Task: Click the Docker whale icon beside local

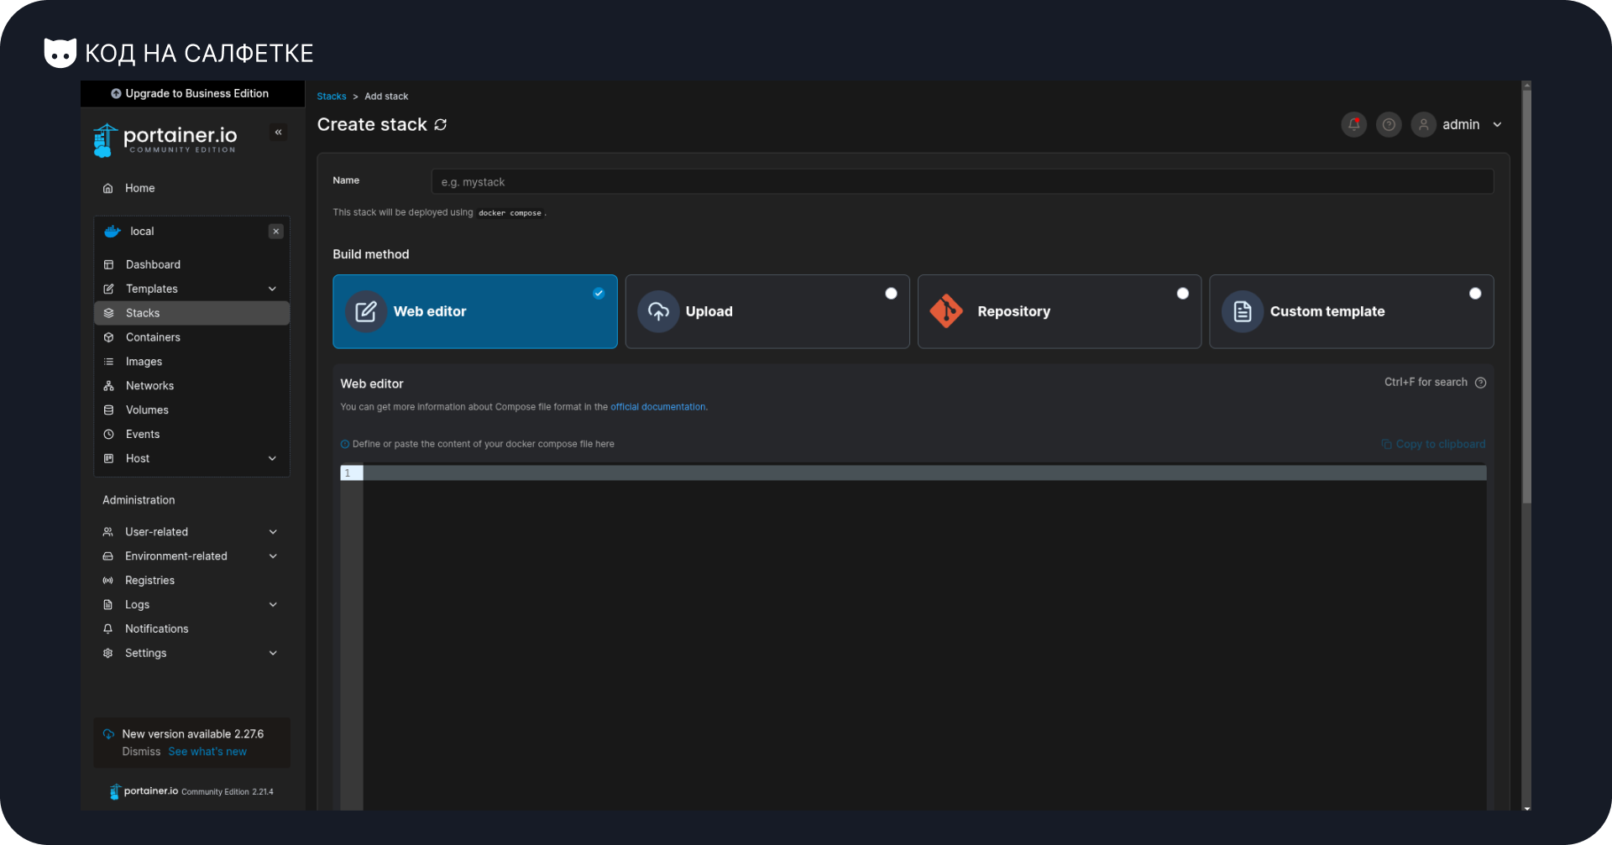Action: pos(112,232)
